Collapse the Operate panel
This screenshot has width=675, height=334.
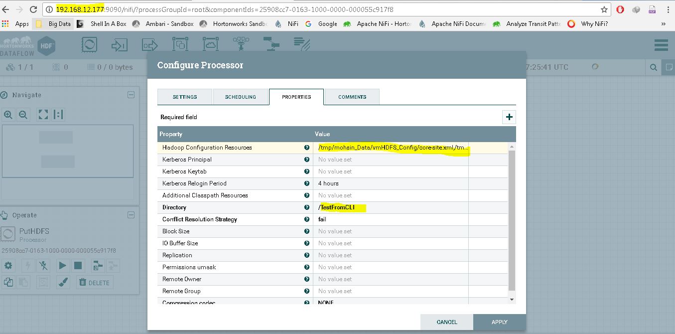(132, 215)
